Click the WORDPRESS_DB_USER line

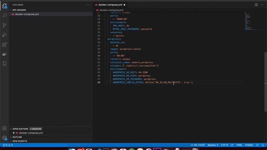(x=131, y=76)
